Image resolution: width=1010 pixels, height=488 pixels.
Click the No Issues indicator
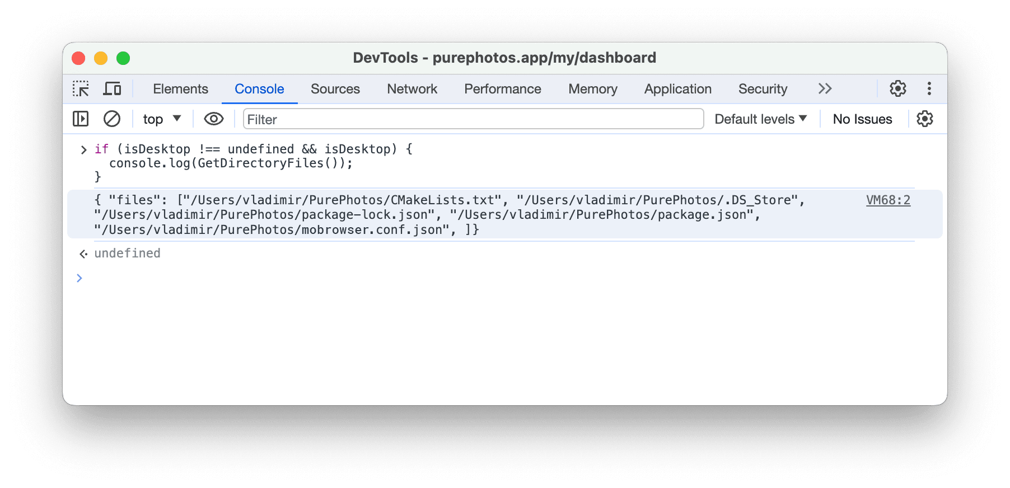(x=862, y=119)
